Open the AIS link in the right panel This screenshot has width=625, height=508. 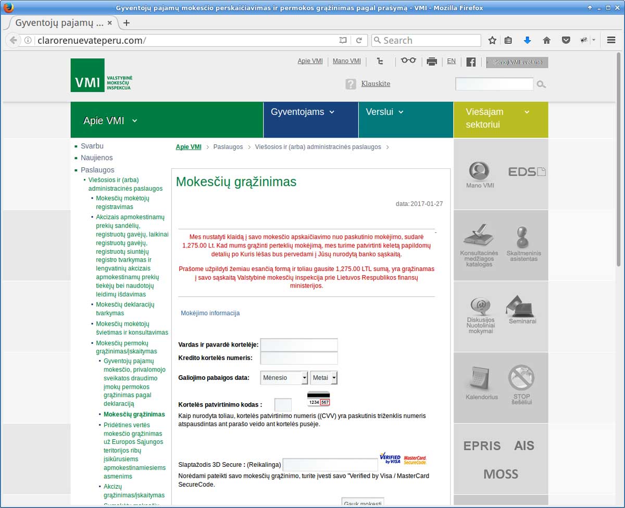point(524,445)
